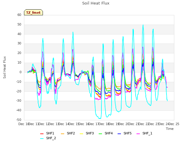Click the y-axis tick label 0
Screen dimensions: 192x144
pos(20,72)
